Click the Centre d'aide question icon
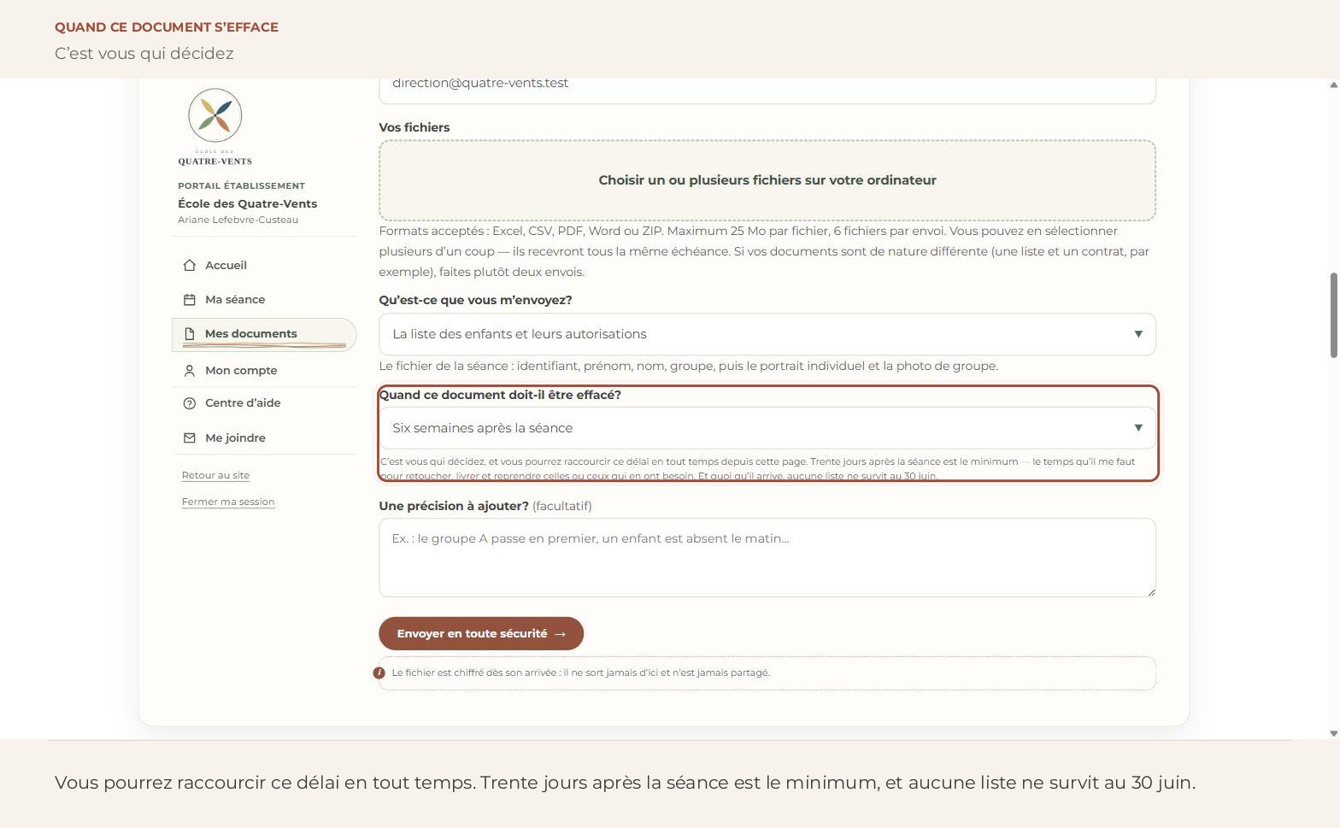The image size is (1340, 828). click(190, 403)
